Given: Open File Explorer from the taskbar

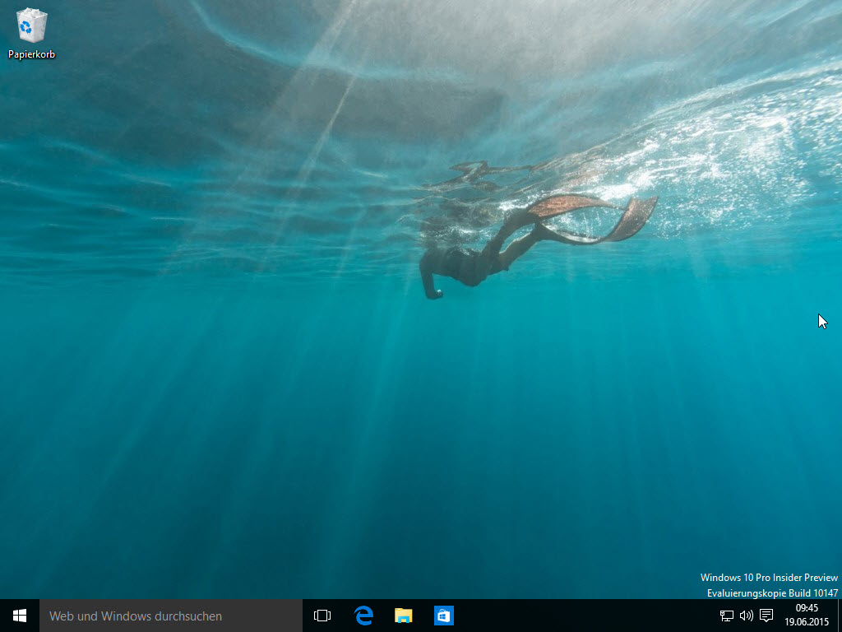Looking at the screenshot, I should point(403,616).
